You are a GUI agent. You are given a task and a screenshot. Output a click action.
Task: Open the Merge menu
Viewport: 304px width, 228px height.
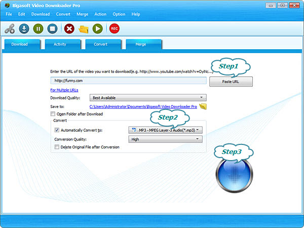pyautogui.click(x=83, y=14)
